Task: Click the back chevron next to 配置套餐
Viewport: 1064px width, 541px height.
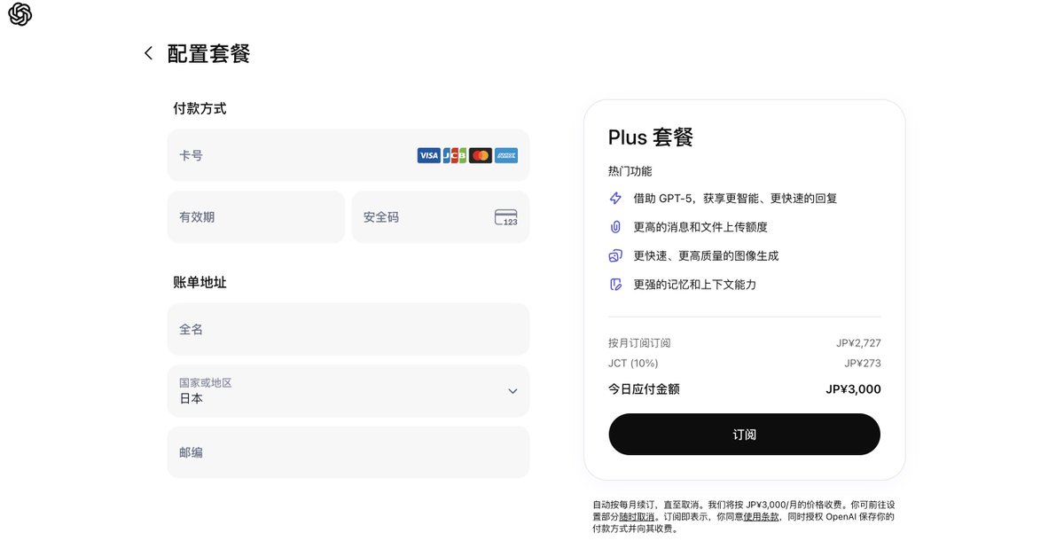Action: (x=148, y=52)
